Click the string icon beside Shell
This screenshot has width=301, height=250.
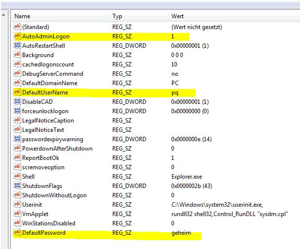[x=17, y=176]
